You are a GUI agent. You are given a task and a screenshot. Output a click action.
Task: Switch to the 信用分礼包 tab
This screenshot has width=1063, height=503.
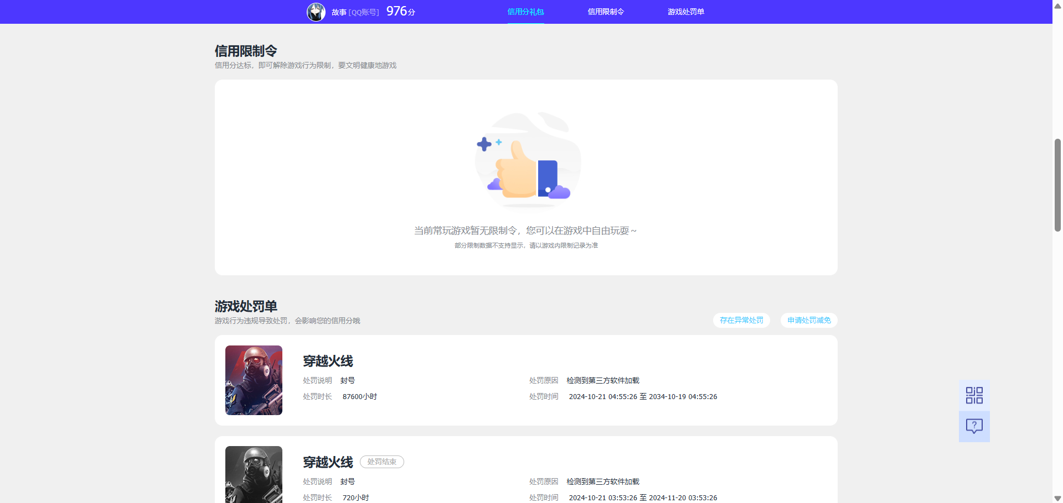click(525, 12)
